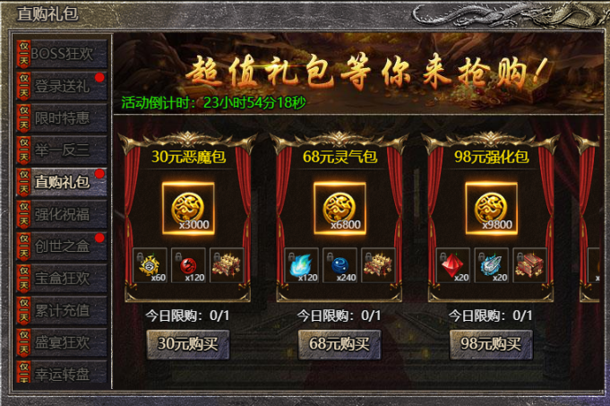Click the blue flame x120 item
The width and height of the screenshot is (610, 406).
tap(302, 265)
